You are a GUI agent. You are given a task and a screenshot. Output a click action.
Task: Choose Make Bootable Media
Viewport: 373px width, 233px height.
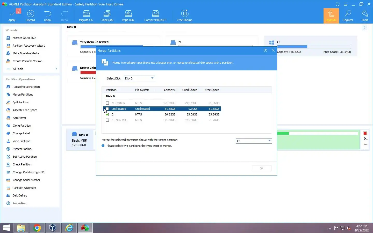[x=26, y=53]
